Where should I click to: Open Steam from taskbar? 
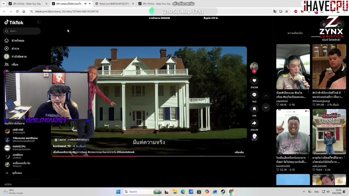[223, 192]
